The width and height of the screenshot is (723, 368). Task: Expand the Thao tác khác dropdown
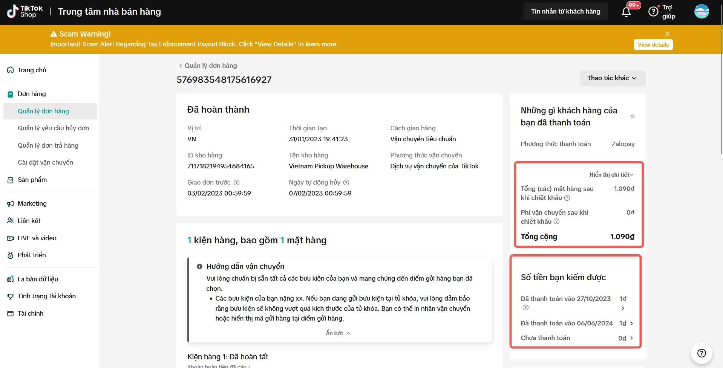[x=612, y=78]
